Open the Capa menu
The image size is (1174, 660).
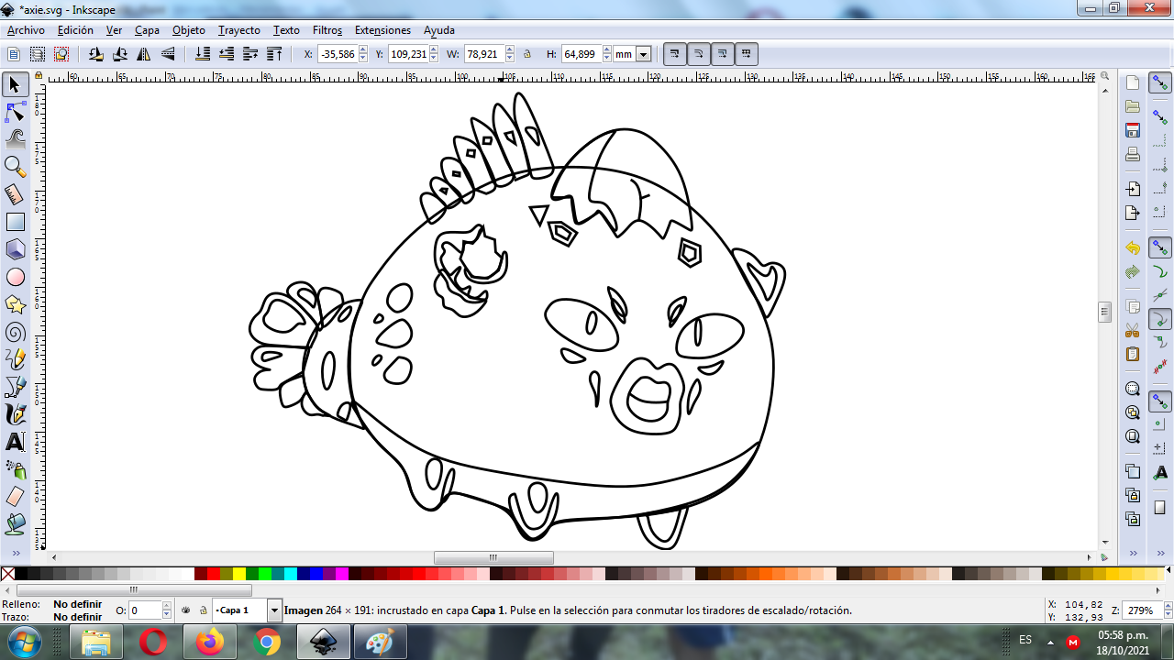point(147,30)
